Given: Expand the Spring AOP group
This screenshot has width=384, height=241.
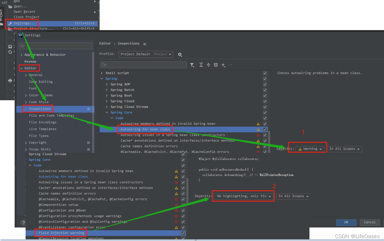Looking at the screenshot, I should point(107,84).
